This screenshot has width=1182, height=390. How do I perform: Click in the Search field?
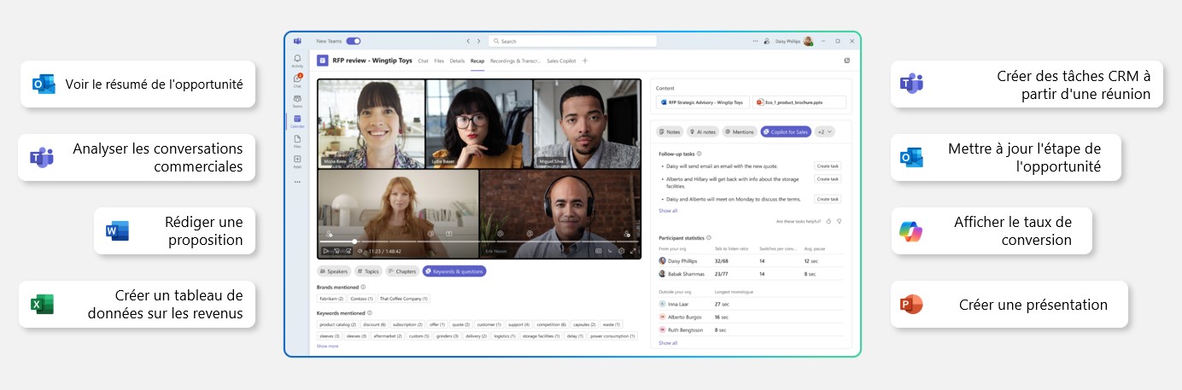click(573, 41)
